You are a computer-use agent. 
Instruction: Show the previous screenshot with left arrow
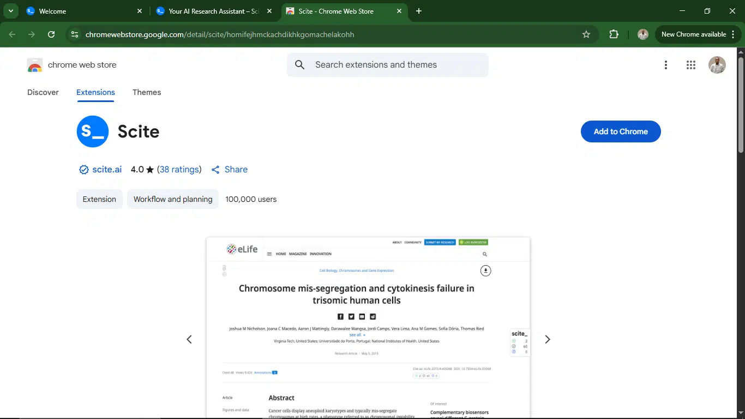(x=189, y=339)
